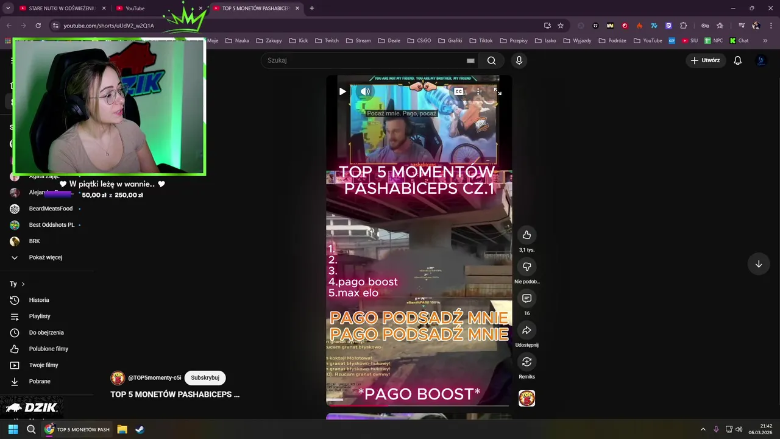The width and height of the screenshot is (780, 439).
Task: Open the Utwórz create menu
Action: tap(705, 60)
